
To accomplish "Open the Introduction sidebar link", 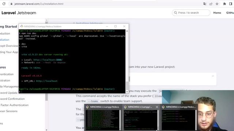I will click(5, 33).
